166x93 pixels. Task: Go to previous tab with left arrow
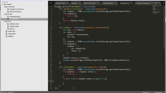tap(50, 3)
